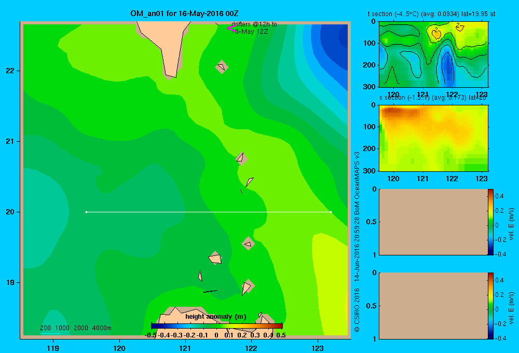The height and width of the screenshot is (353, 519).
Task: Click the lower 'vel. E (m/s)' vertical label
Action: click(x=511, y=308)
